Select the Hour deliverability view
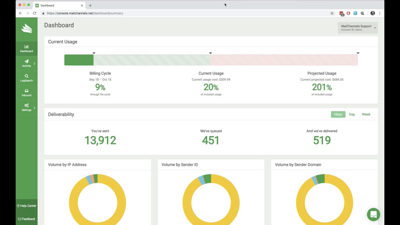 [x=338, y=114]
